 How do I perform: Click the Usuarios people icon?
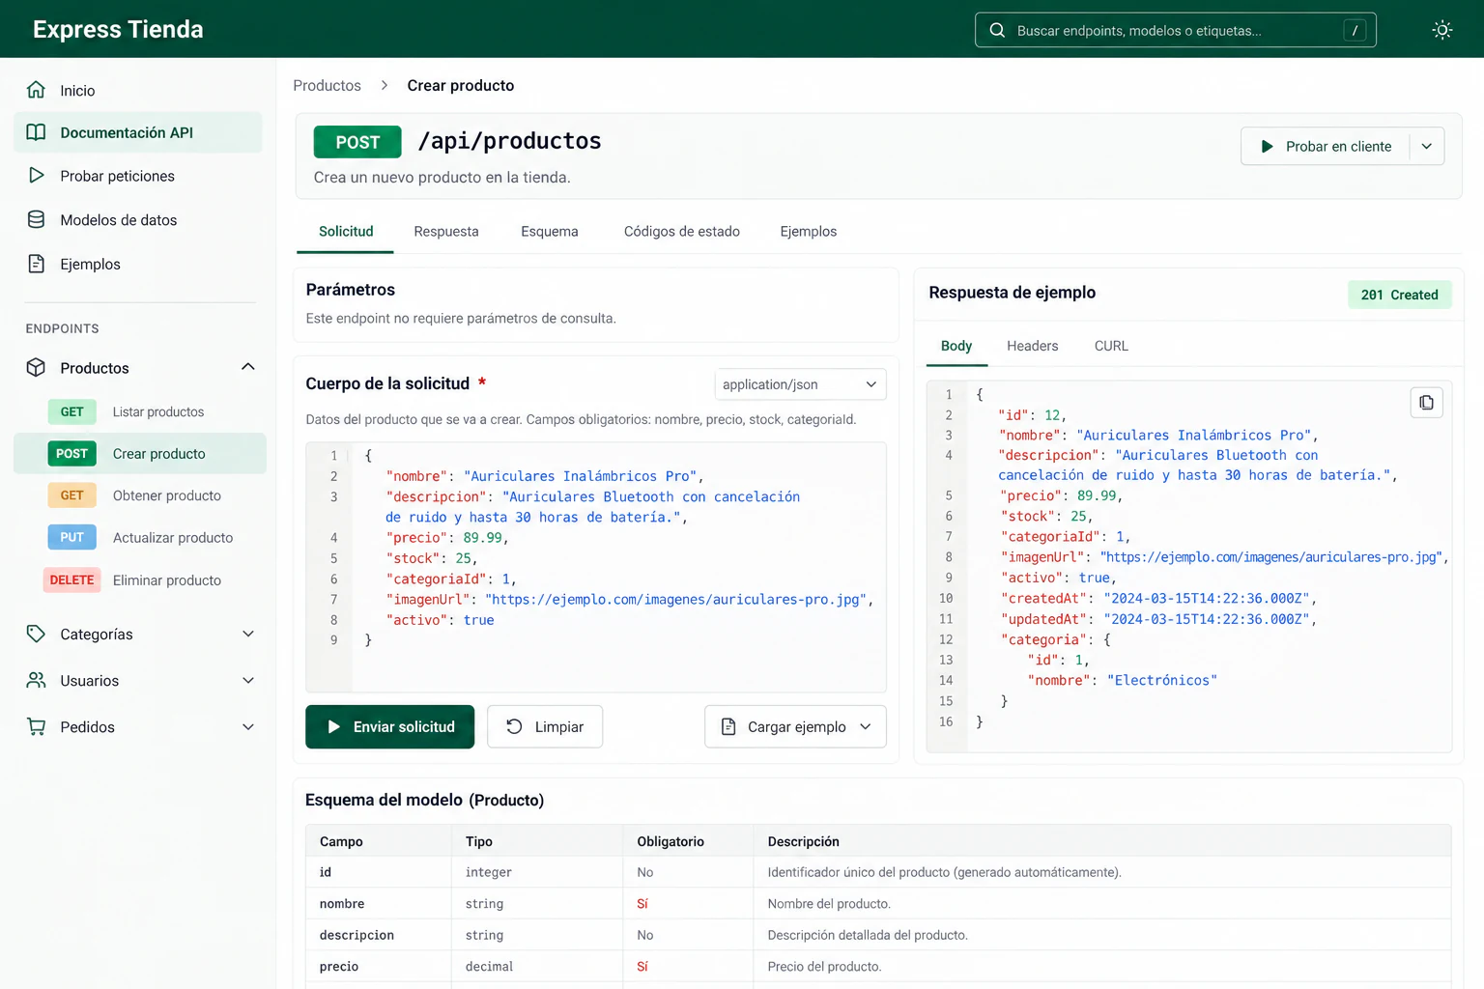pyautogui.click(x=36, y=680)
